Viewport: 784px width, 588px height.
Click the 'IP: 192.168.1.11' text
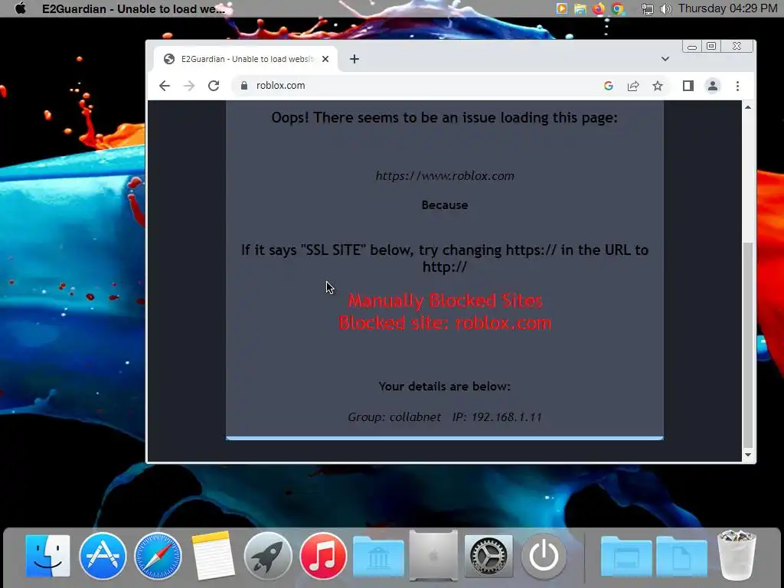497,417
